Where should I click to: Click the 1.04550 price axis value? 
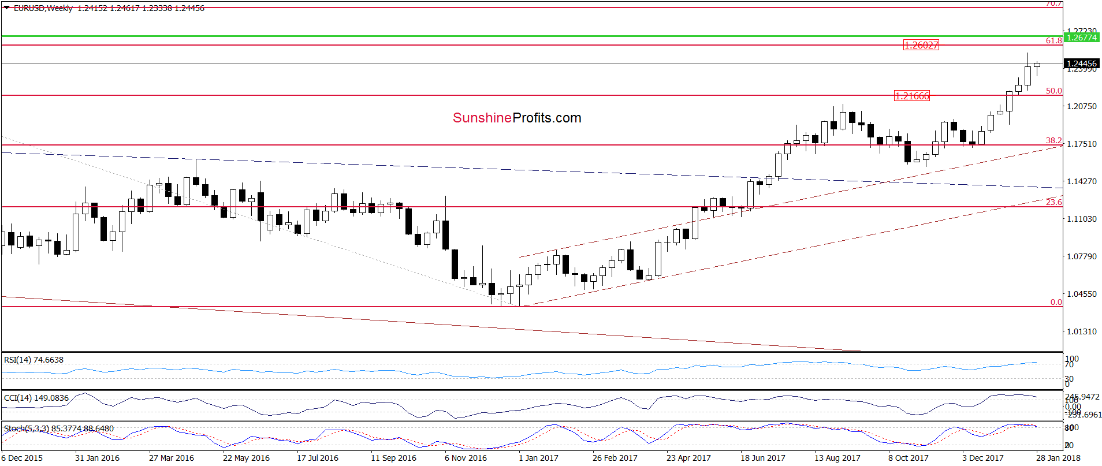pyautogui.click(x=1081, y=294)
